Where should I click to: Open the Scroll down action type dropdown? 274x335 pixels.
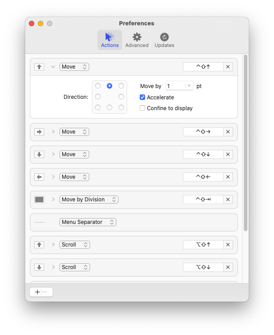75,267
